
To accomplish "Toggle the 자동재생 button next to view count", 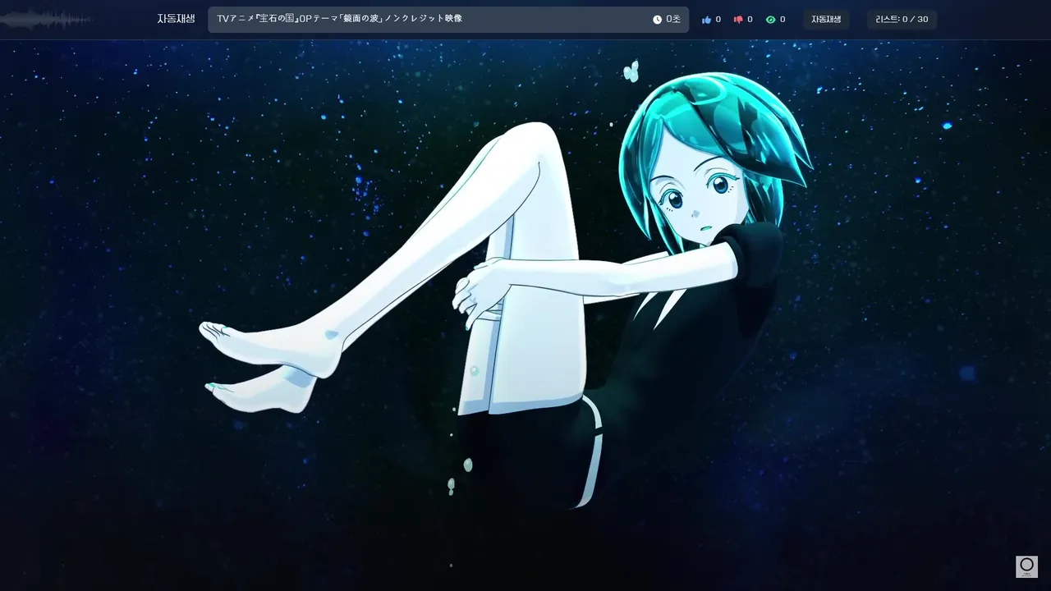I will 826,20.
